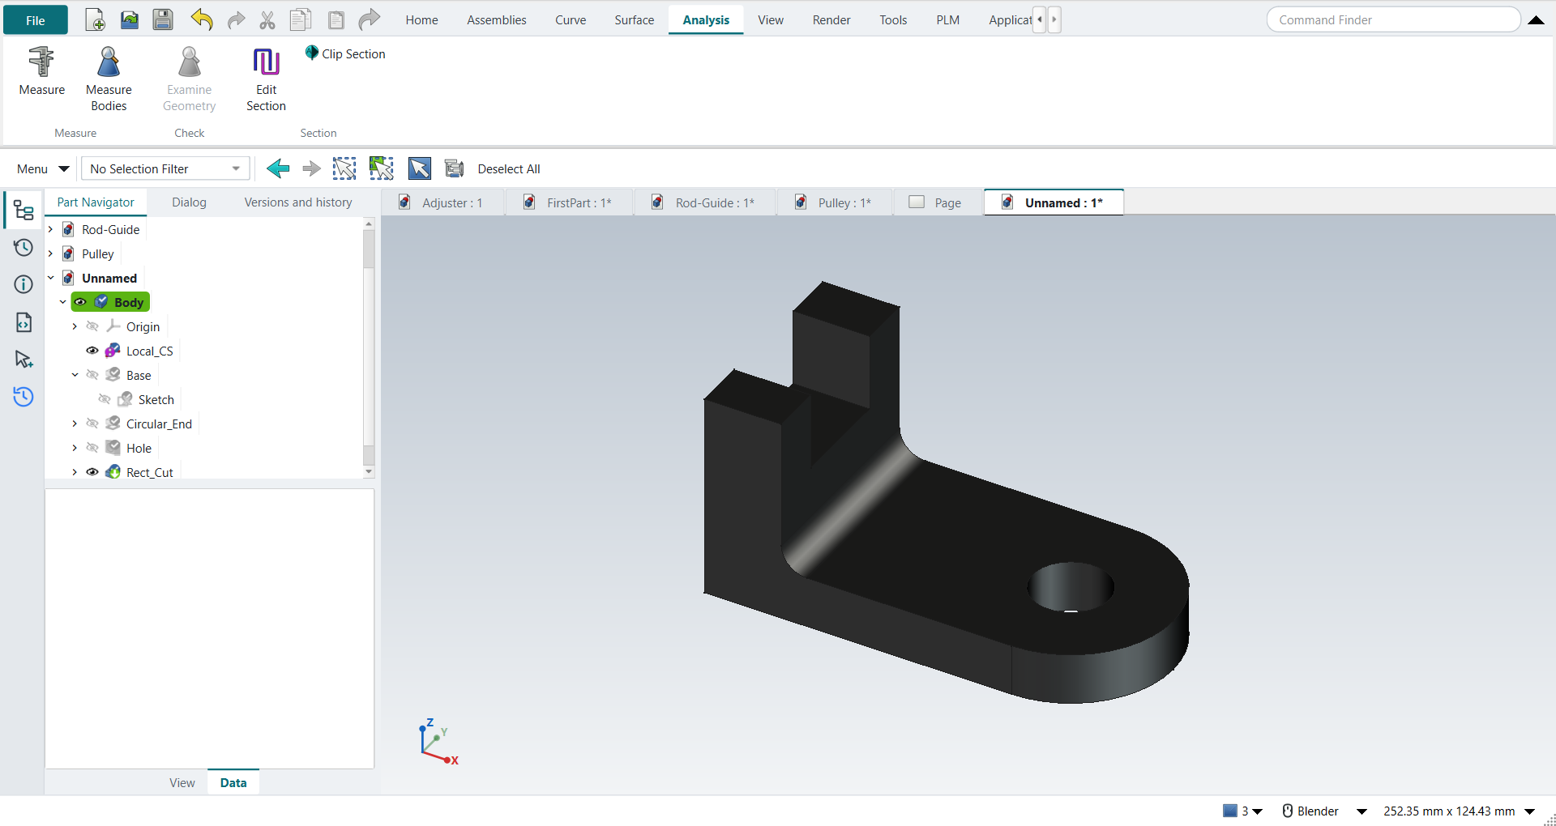
Task: Expand the Circular_End feature
Action: tap(75, 424)
